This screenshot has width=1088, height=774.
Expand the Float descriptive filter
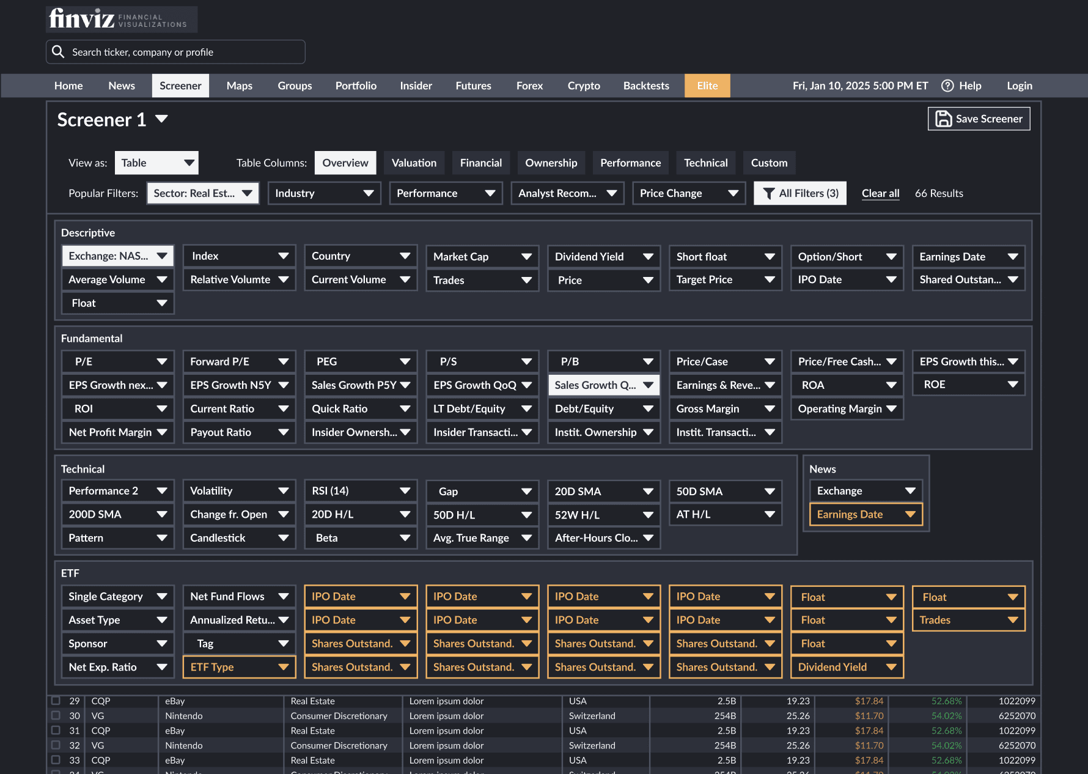pos(118,303)
